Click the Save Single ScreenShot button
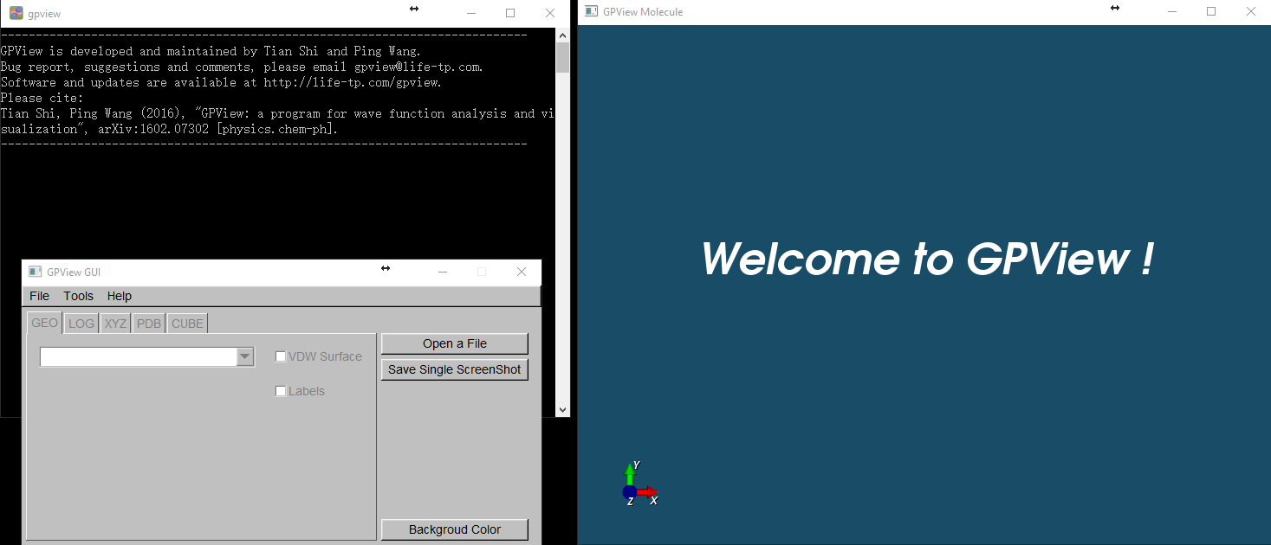The width and height of the screenshot is (1271, 545). coord(455,369)
